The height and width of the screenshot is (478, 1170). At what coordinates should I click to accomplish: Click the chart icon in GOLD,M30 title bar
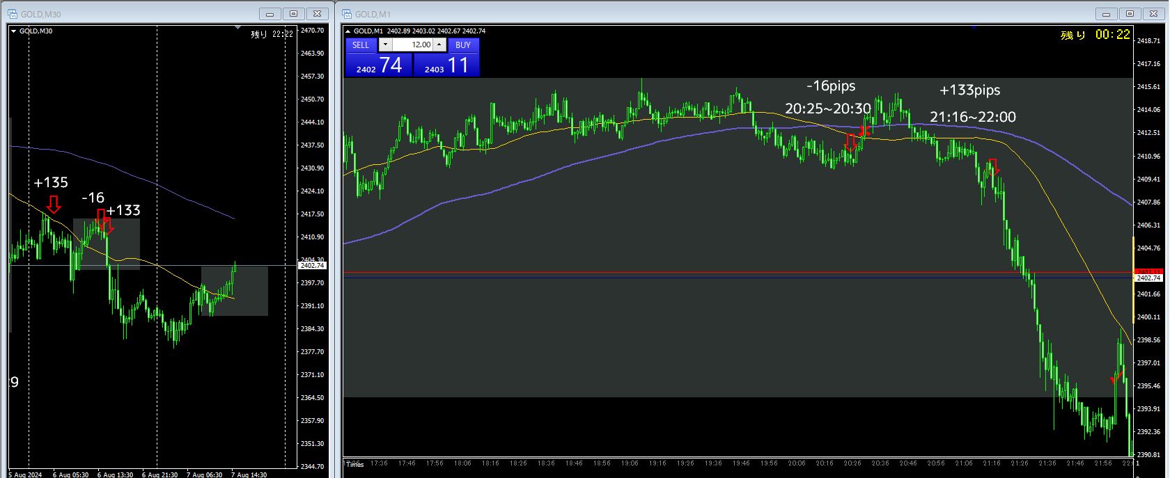pyautogui.click(x=13, y=13)
